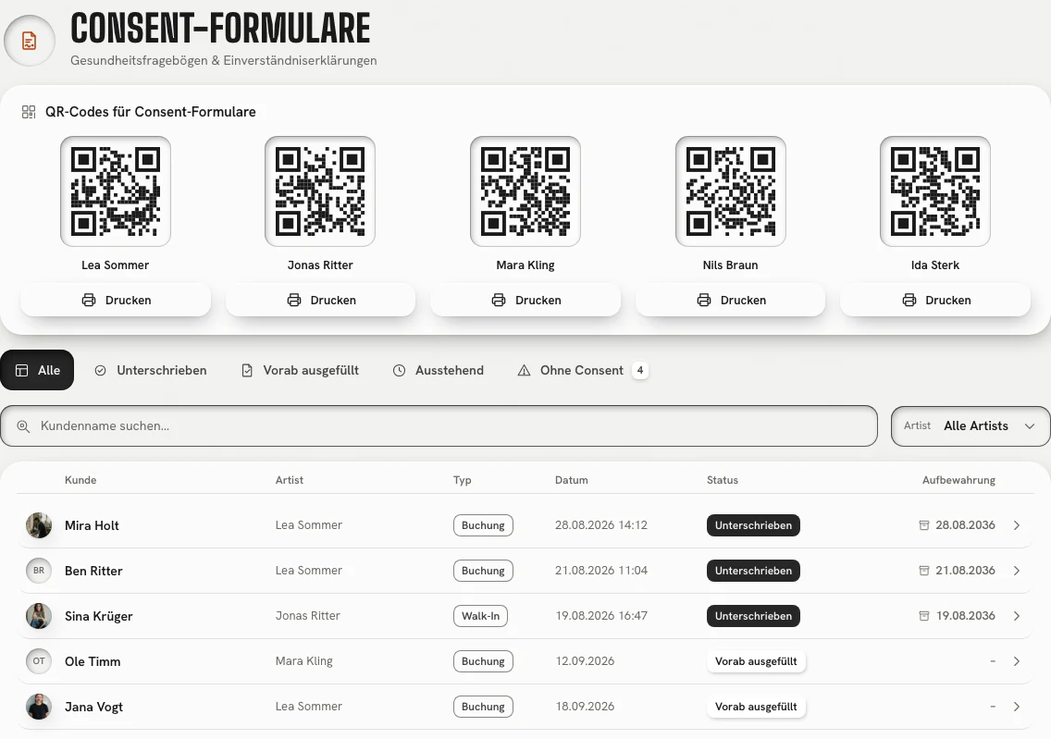
Task: Expand Jana Vogt's row with chevron
Action: click(x=1017, y=707)
